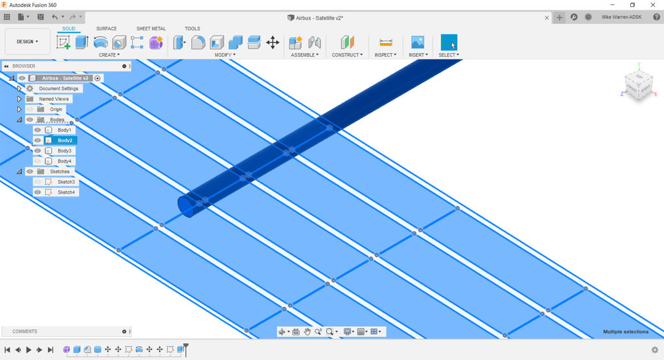Image resolution: width=664 pixels, height=360 pixels.
Task: Select the Pan hand tool in navigation bar
Action: pyautogui.click(x=307, y=332)
